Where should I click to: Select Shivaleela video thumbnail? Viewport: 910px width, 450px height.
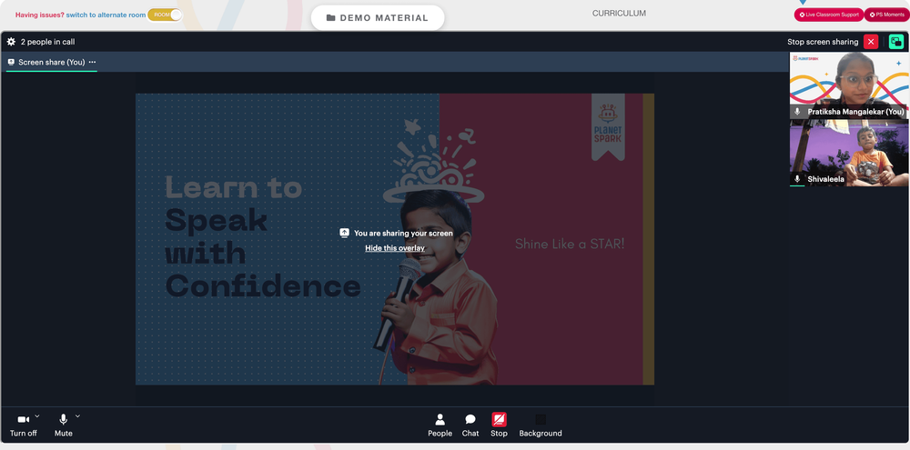tap(849, 153)
